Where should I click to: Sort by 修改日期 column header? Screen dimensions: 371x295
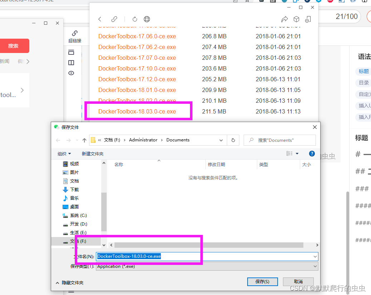[216, 165]
